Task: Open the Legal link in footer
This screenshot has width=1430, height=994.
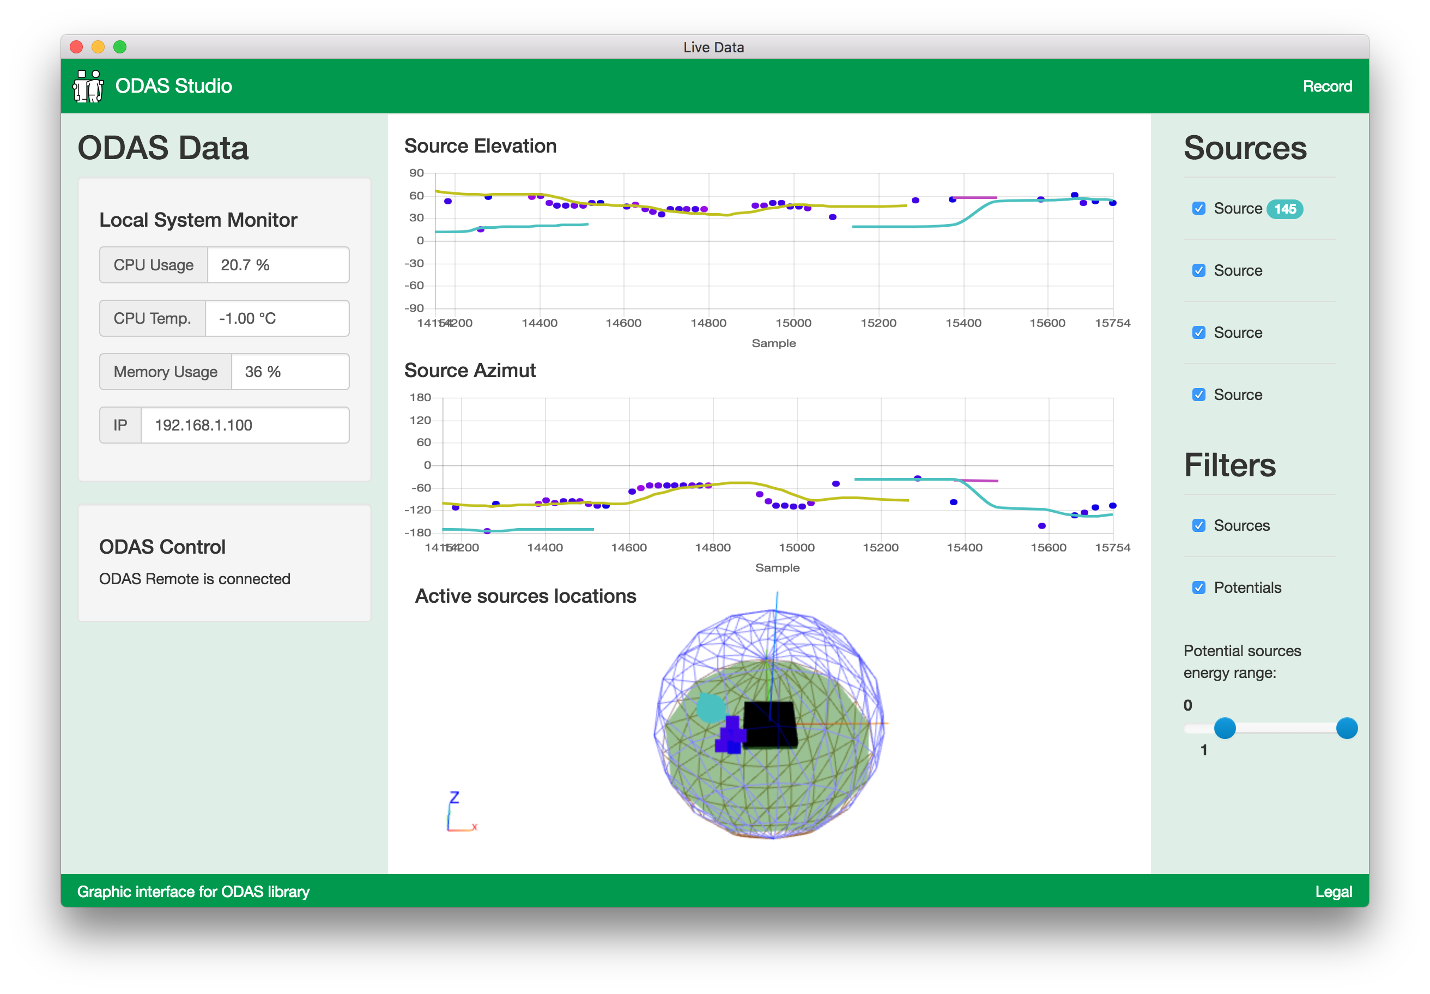Action: [1333, 892]
